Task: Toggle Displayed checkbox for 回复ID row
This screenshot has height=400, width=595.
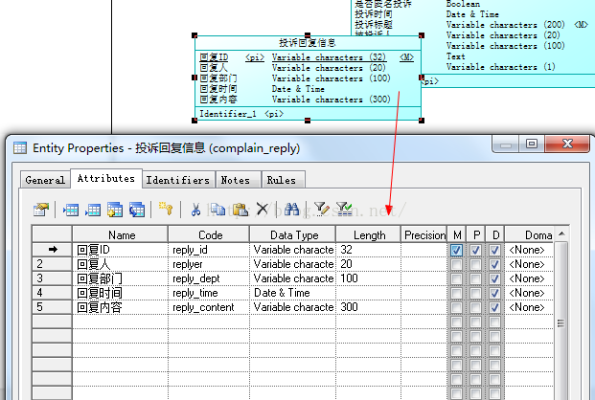Action: 494,250
